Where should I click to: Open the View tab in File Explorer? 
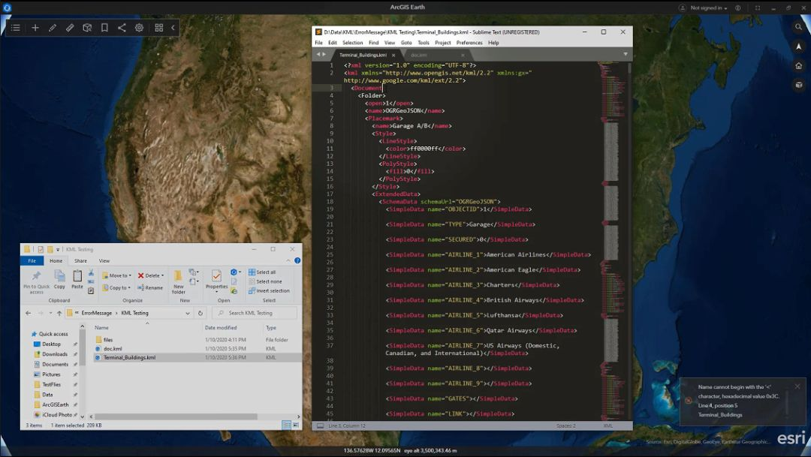[x=104, y=260]
